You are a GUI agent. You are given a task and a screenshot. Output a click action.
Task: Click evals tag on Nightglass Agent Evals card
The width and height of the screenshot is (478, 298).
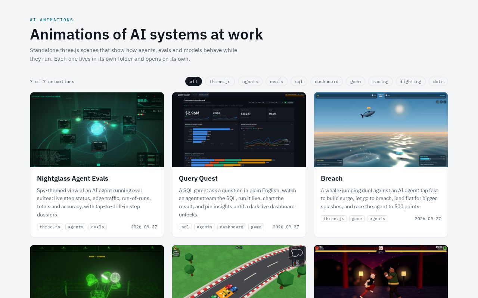(x=97, y=227)
